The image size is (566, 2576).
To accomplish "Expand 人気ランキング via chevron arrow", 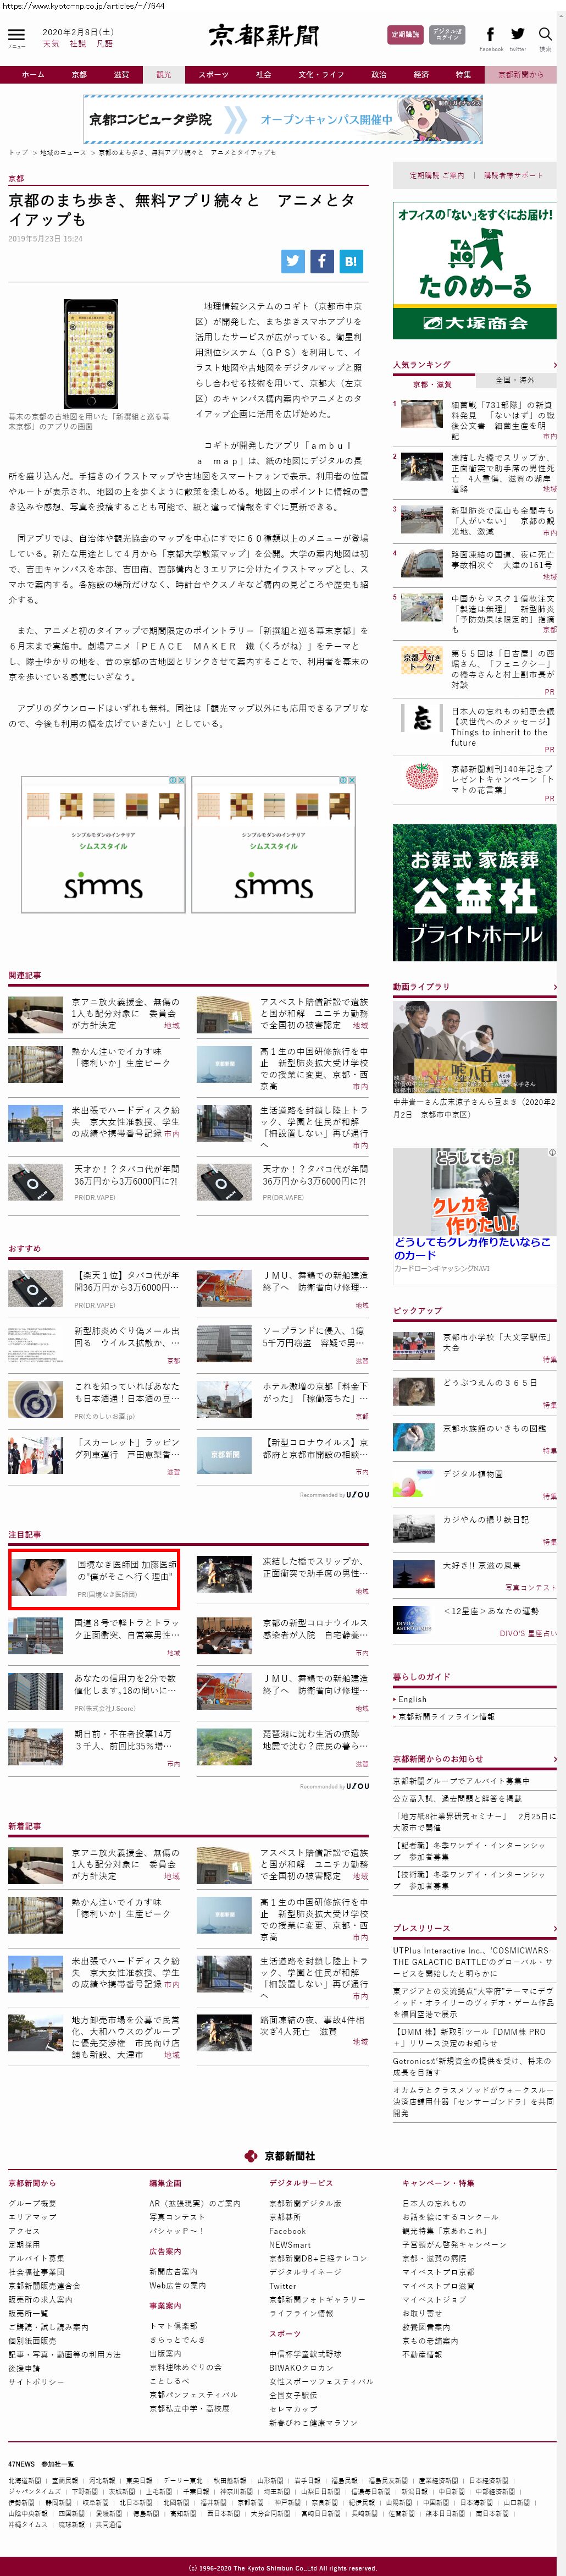I will coord(554,365).
